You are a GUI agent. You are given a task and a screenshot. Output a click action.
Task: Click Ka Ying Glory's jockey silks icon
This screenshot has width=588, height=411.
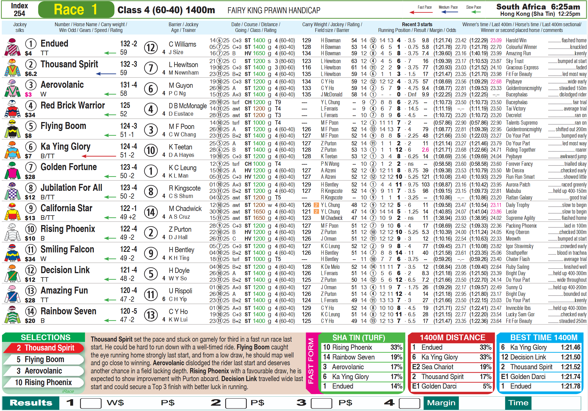[12, 150]
